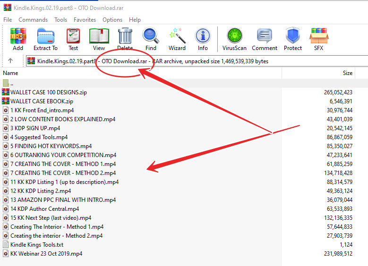Image resolution: width=368 pixels, height=266 pixels.
Task: Launch the Wizard wand tool
Action: 177,36
